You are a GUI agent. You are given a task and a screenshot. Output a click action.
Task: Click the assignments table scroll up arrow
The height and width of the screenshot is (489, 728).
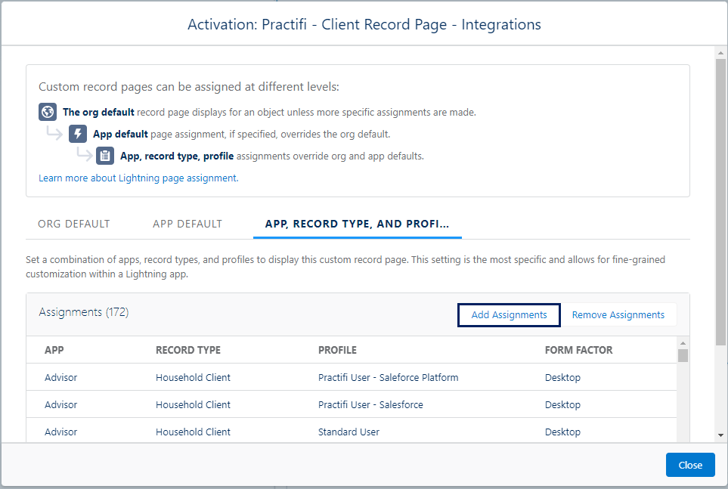(x=683, y=343)
